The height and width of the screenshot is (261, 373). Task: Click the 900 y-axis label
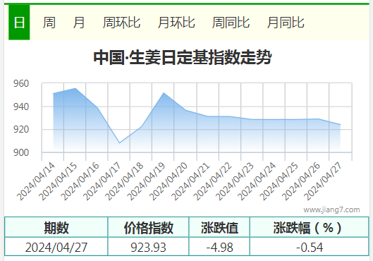coord(21,152)
